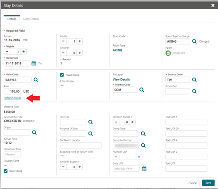The image size is (218, 189).
Task: Close the Stay Details dialog
Action: click(213, 5)
